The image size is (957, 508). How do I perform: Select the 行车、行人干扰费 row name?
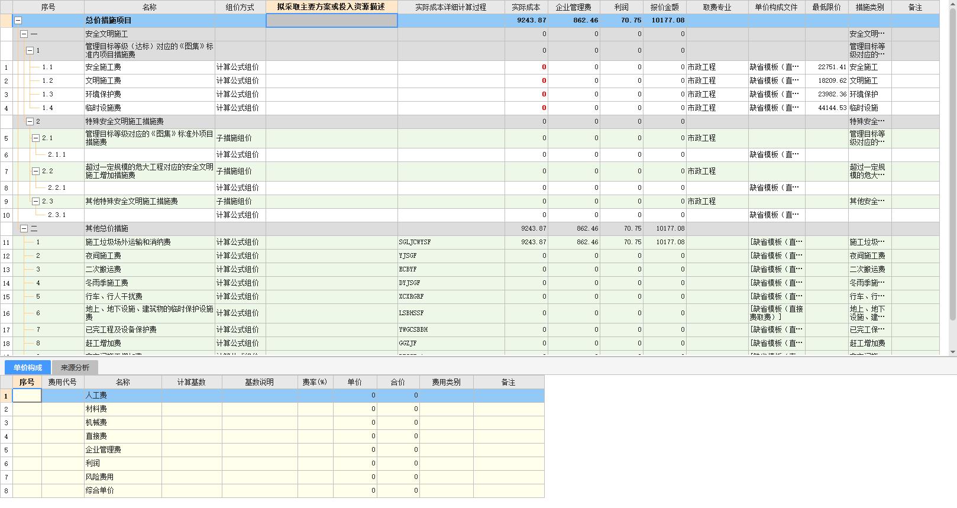114,297
